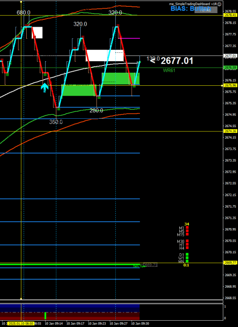This screenshot has width=238, height=327.
Task: Click the green D1 timeframe square
Action: click(187, 254)
